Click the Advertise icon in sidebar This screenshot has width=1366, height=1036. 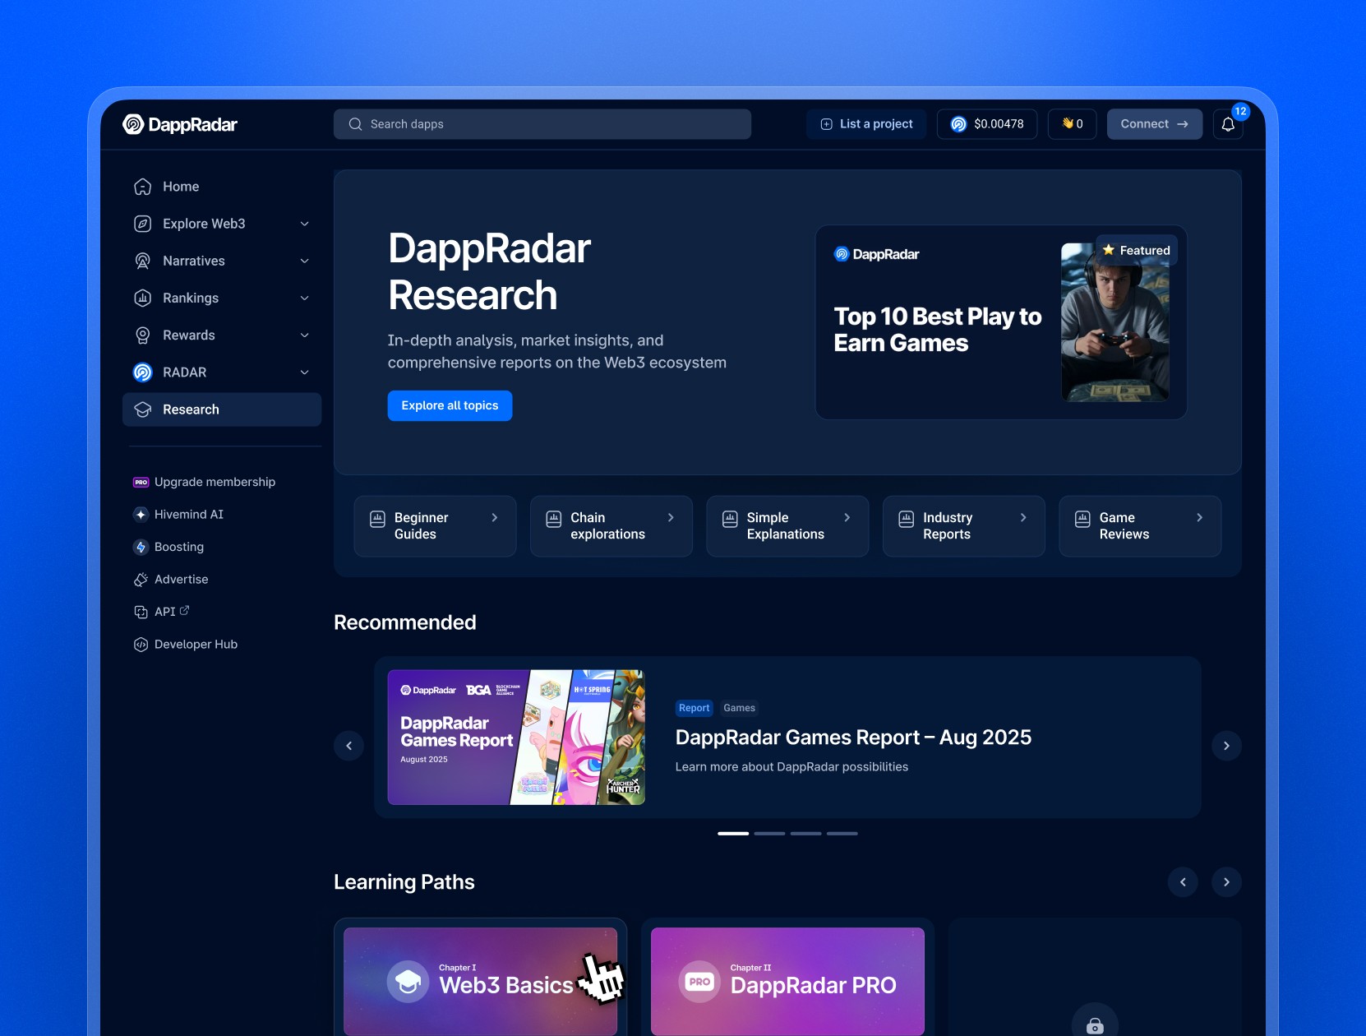coord(141,580)
